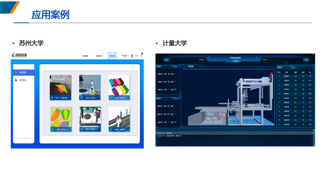
Task: Click table cell I3
Action: [303, 111]
